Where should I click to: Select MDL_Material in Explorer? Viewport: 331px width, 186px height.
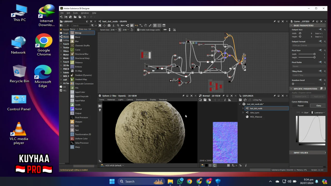point(256,117)
